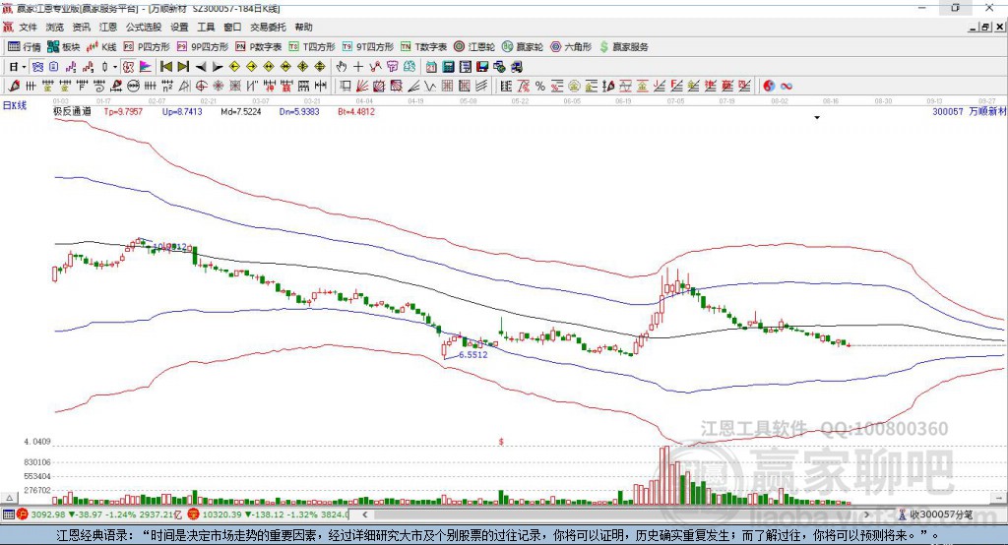
Task: Open the 江恩 menu
Action: pos(108,27)
